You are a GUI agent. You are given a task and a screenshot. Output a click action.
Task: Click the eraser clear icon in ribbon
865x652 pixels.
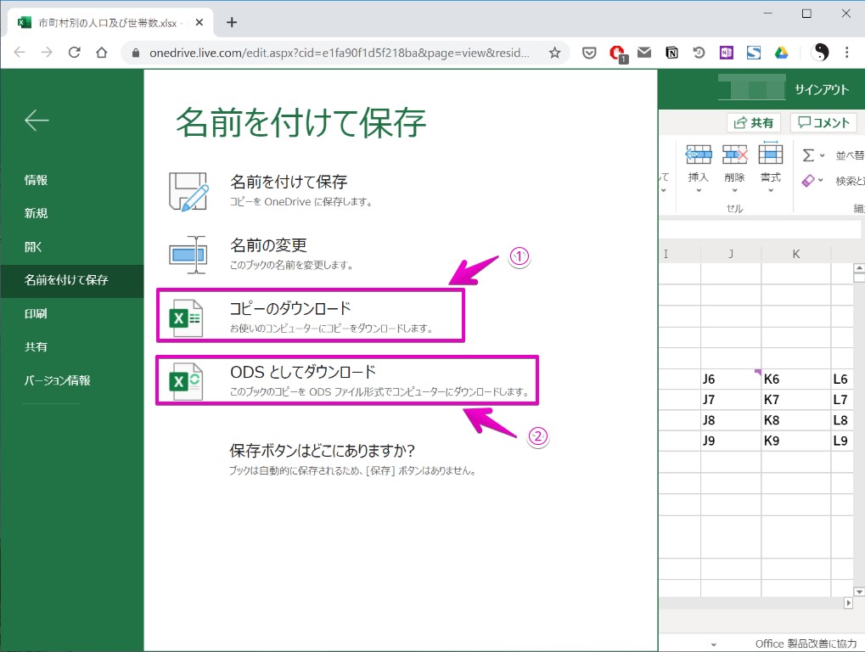[x=808, y=181]
